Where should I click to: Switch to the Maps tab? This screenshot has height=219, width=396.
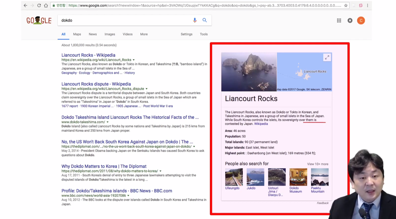point(77,34)
